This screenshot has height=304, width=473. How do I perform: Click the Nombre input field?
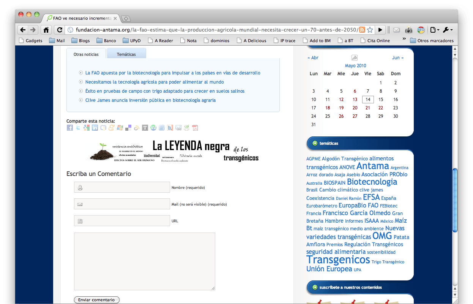[x=122, y=187]
